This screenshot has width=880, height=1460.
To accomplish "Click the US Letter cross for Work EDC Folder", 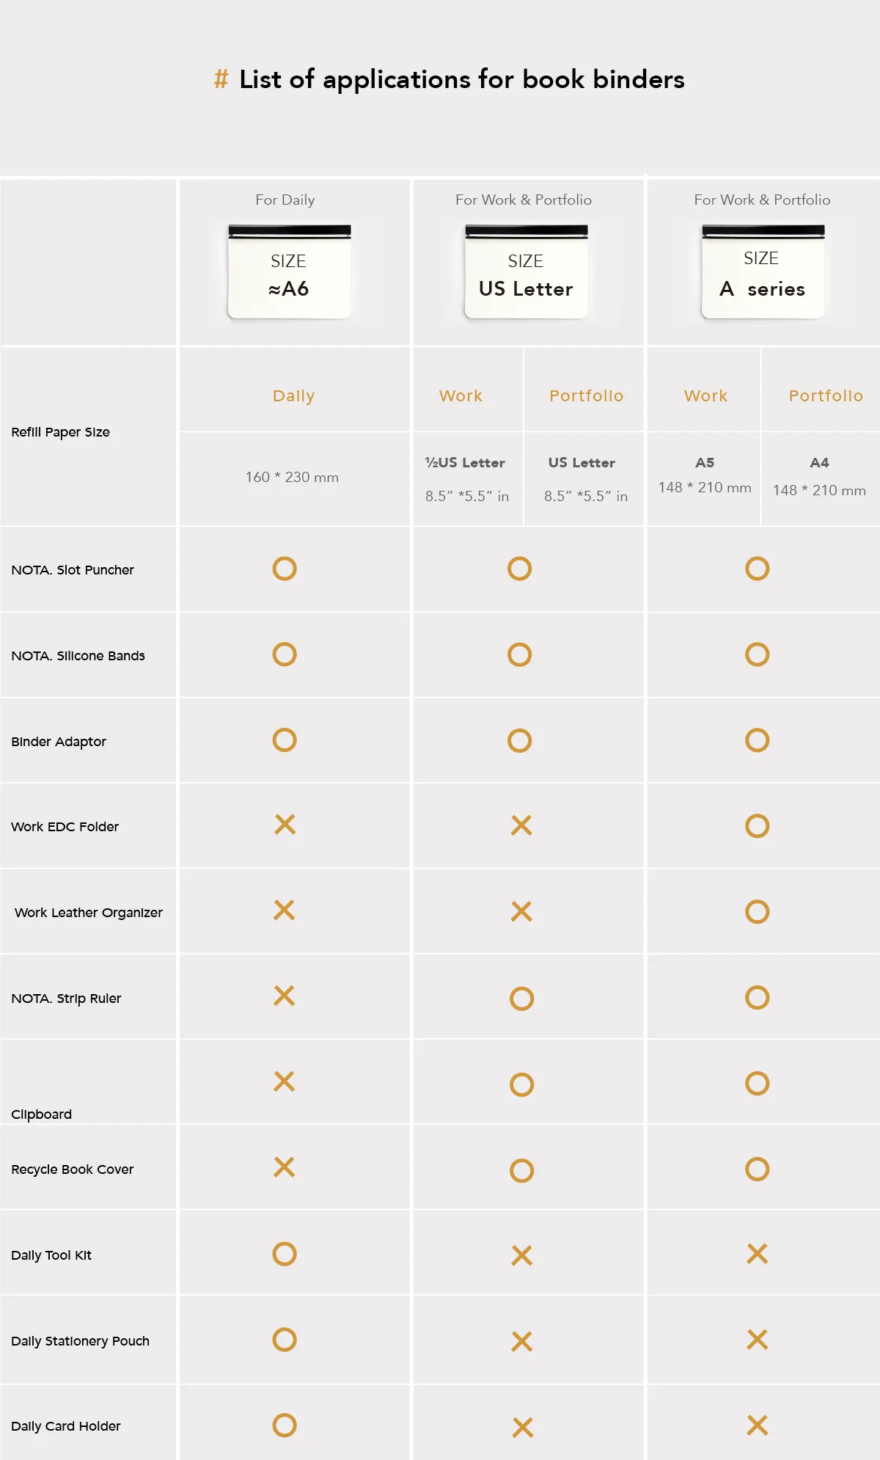I will tap(521, 825).
